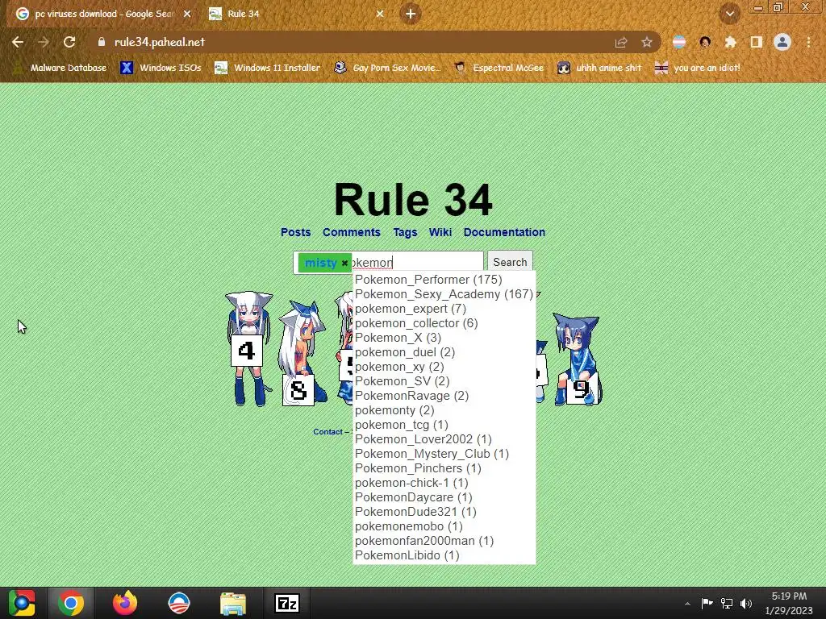
Task: Select pokemon_duel (2) suggestion
Action: pyautogui.click(x=444, y=352)
